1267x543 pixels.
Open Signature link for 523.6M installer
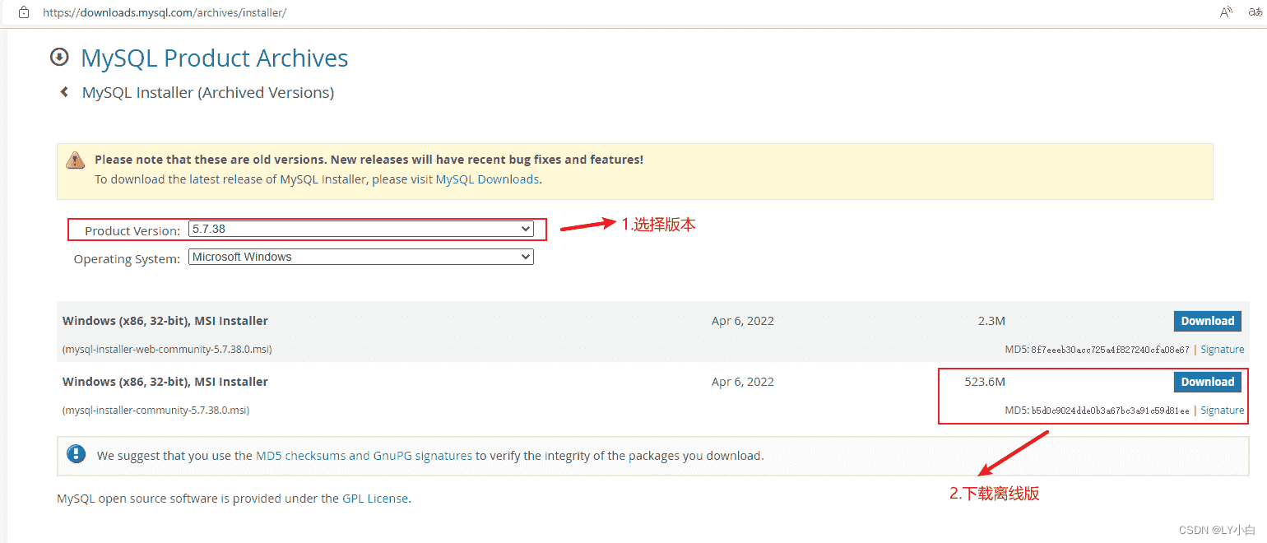1222,410
